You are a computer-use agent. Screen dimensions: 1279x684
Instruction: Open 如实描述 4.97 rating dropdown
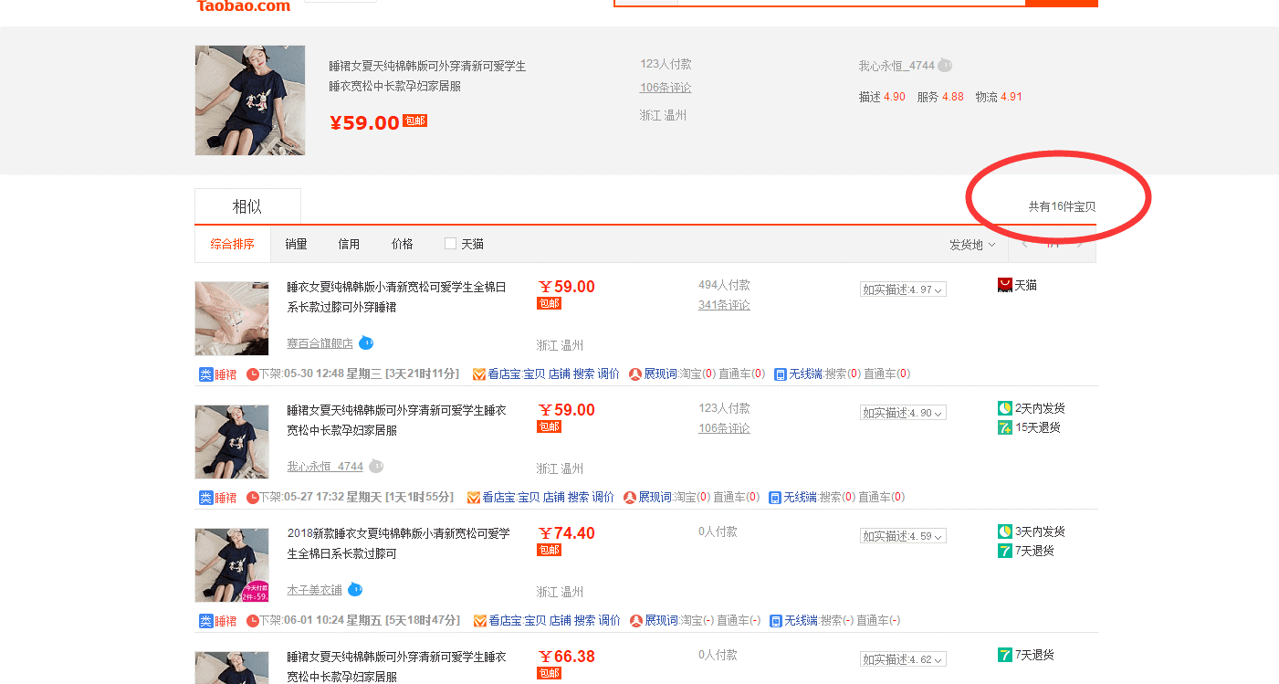tap(903, 289)
